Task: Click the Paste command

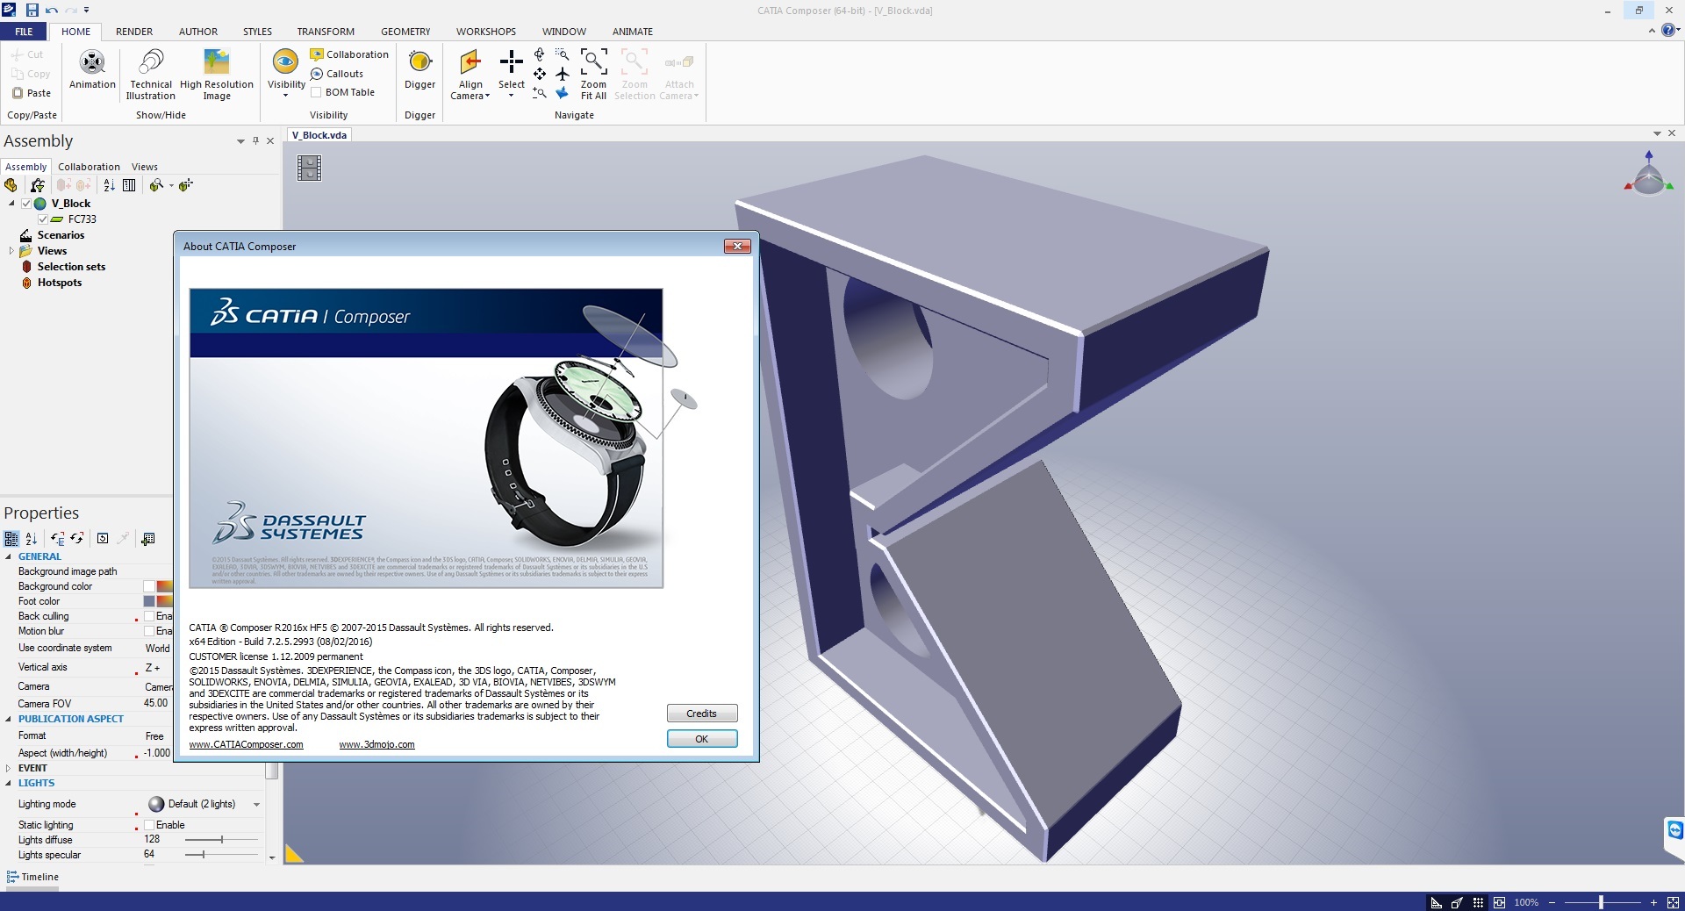Action: point(32,93)
